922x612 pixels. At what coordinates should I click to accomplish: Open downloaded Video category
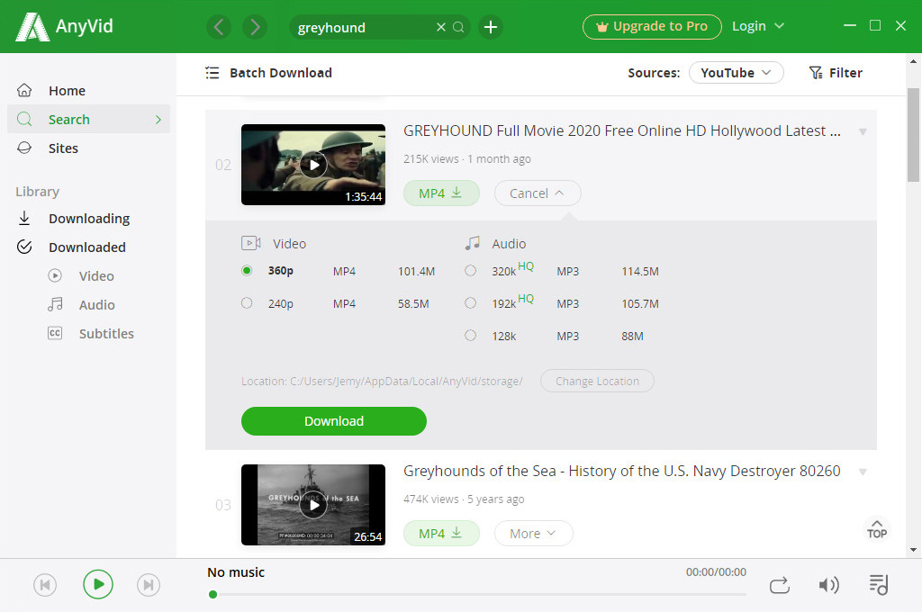tap(96, 275)
